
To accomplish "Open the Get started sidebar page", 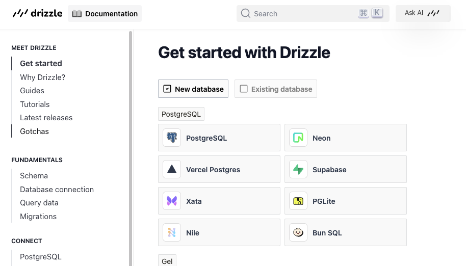I will click(41, 64).
